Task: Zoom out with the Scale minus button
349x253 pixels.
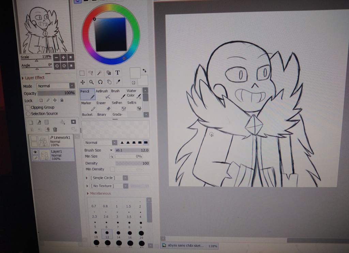Action: (57, 58)
